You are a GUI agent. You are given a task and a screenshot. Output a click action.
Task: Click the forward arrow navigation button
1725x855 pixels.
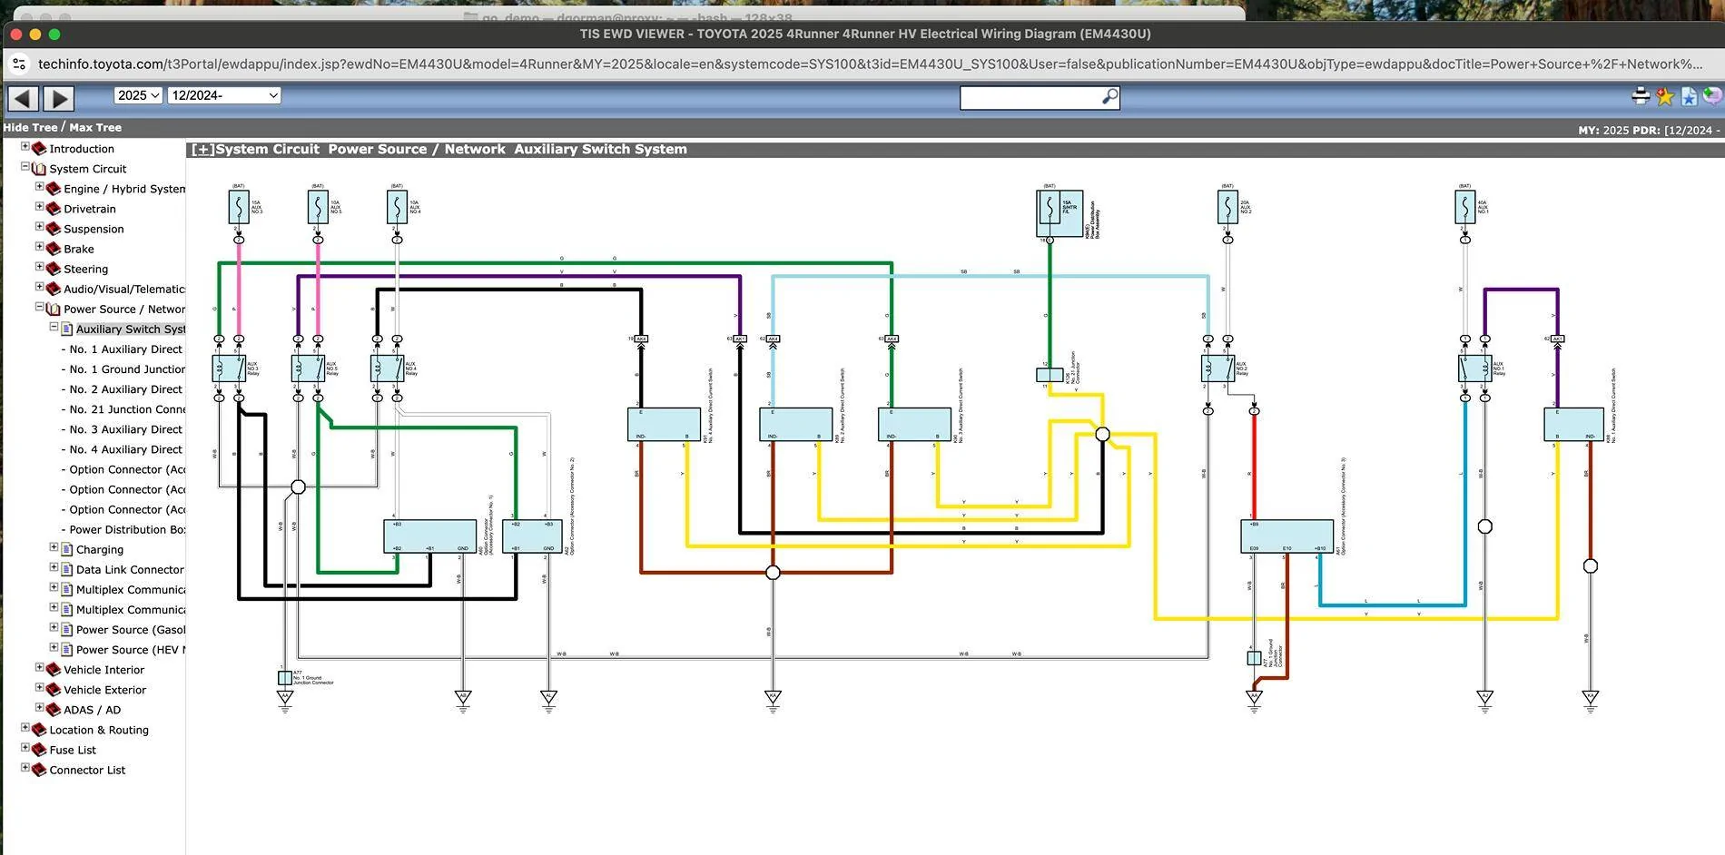tap(59, 98)
